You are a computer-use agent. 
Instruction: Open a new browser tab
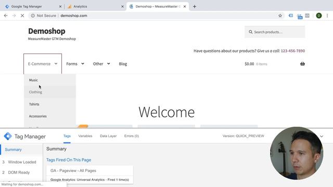(195, 6)
